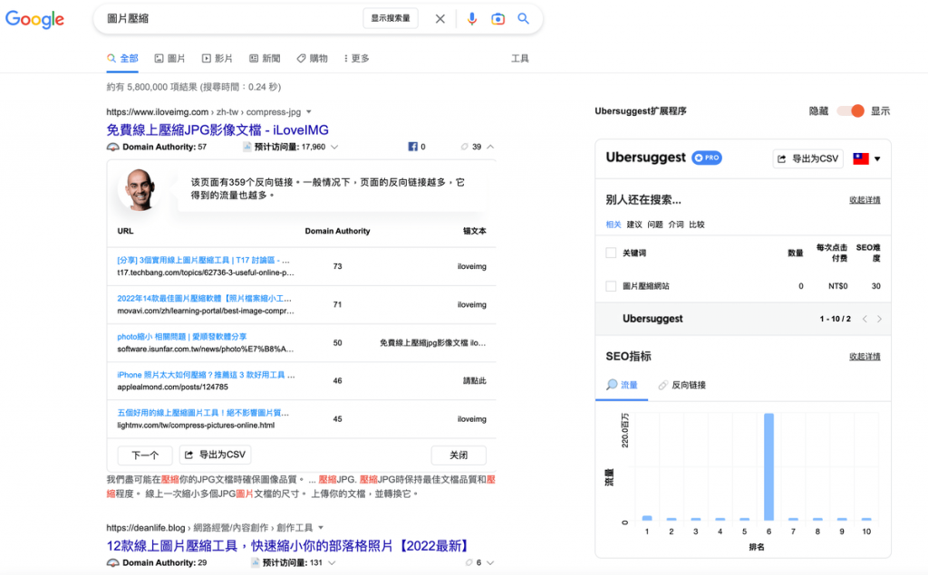Start voice search with microphone icon

click(x=471, y=19)
